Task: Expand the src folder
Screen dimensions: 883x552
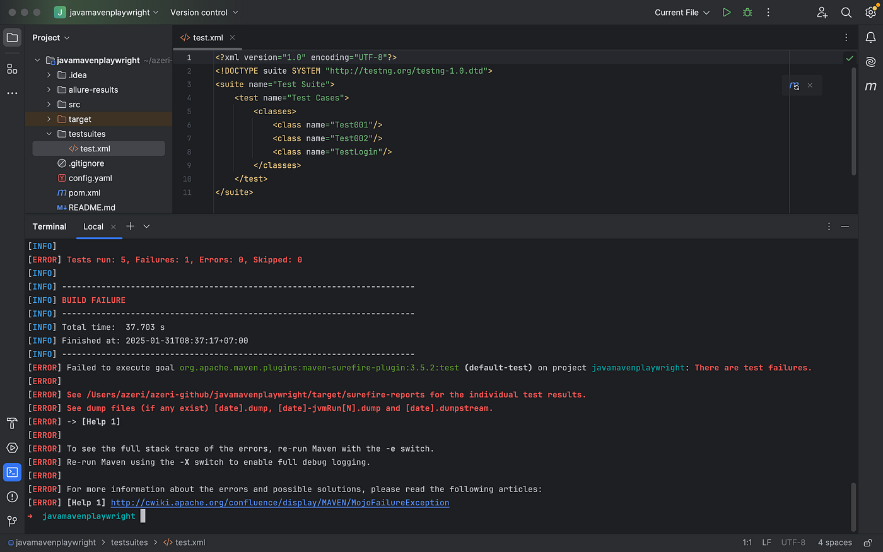Action: pyautogui.click(x=49, y=104)
